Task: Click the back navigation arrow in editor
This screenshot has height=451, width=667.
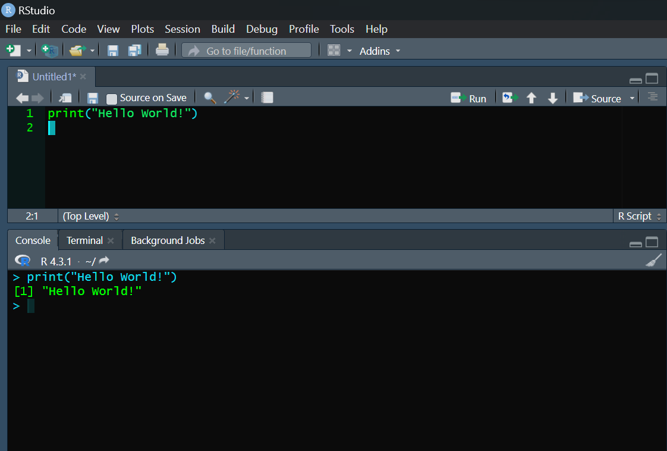Action: (x=22, y=98)
